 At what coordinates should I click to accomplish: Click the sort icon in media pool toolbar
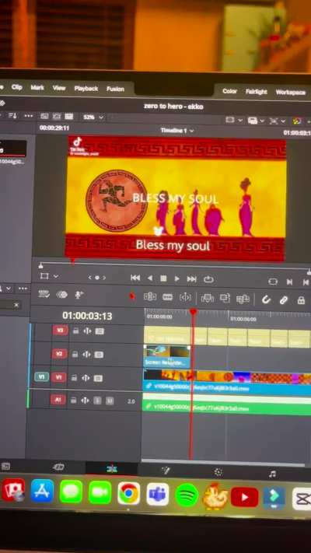(12, 116)
